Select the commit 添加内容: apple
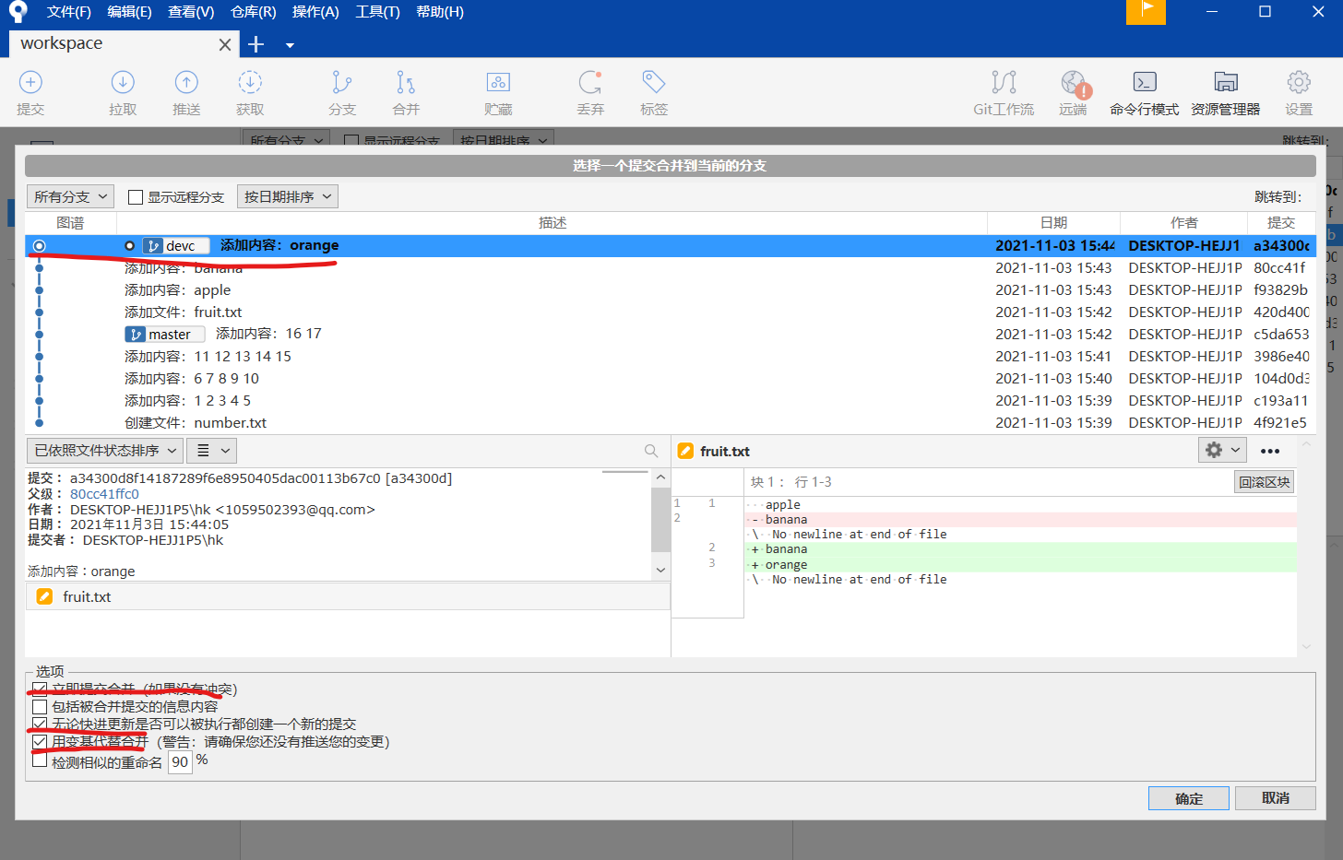This screenshot has width=1343, height=860. (x=671, y=289)
